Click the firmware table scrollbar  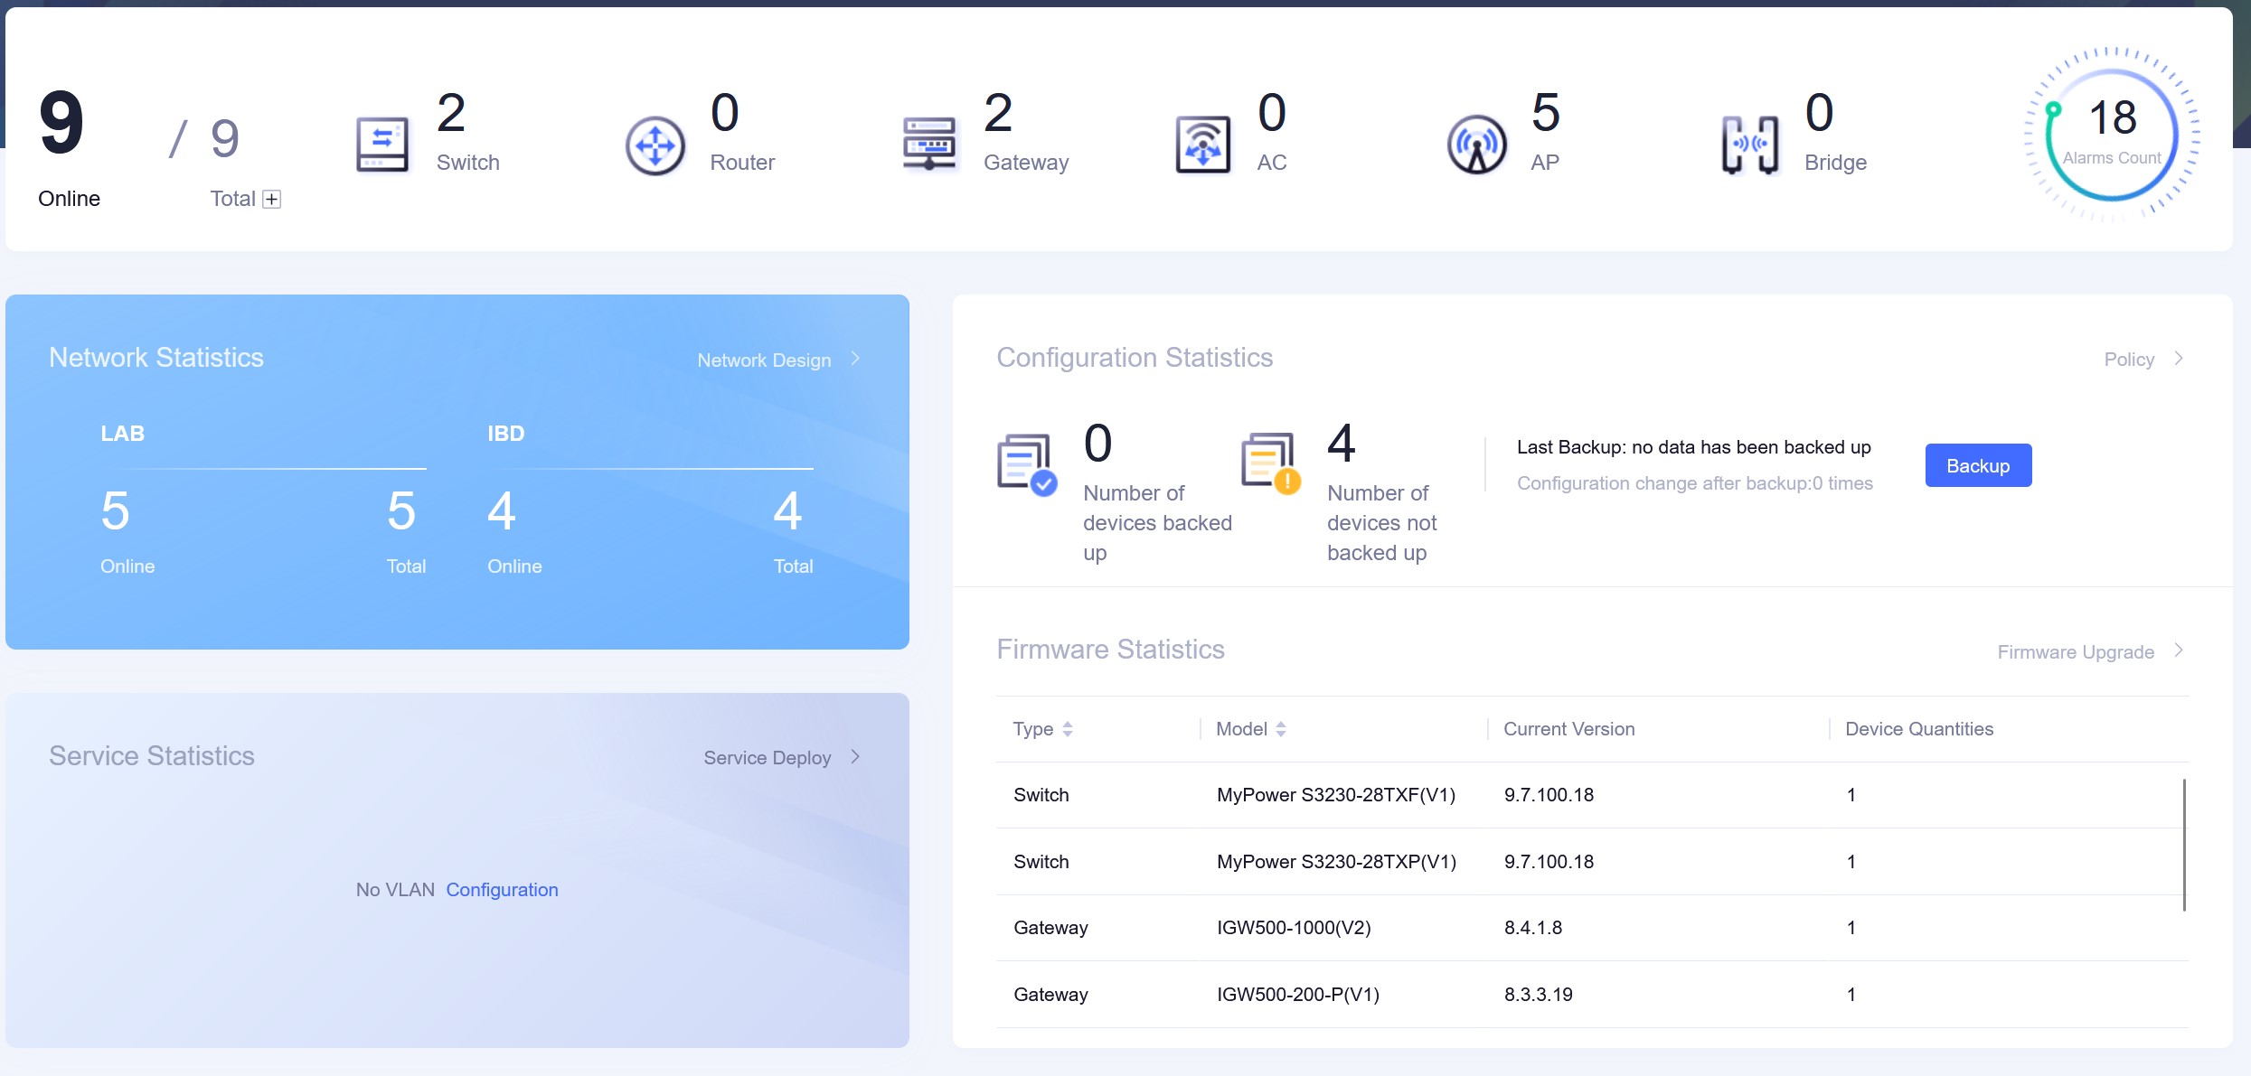[2184, 845]
